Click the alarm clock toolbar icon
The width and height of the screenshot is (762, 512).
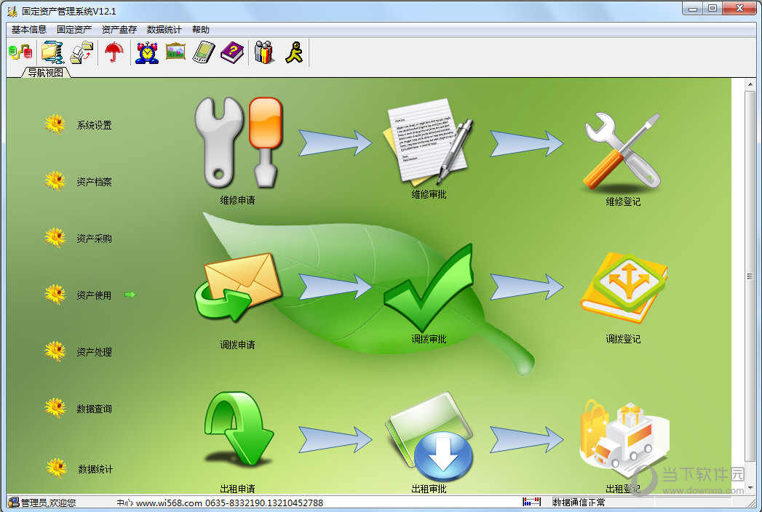[x=147, y=52]
